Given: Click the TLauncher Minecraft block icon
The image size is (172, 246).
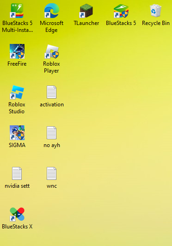Looking at the screenshot, I should (x=86, y=11).
